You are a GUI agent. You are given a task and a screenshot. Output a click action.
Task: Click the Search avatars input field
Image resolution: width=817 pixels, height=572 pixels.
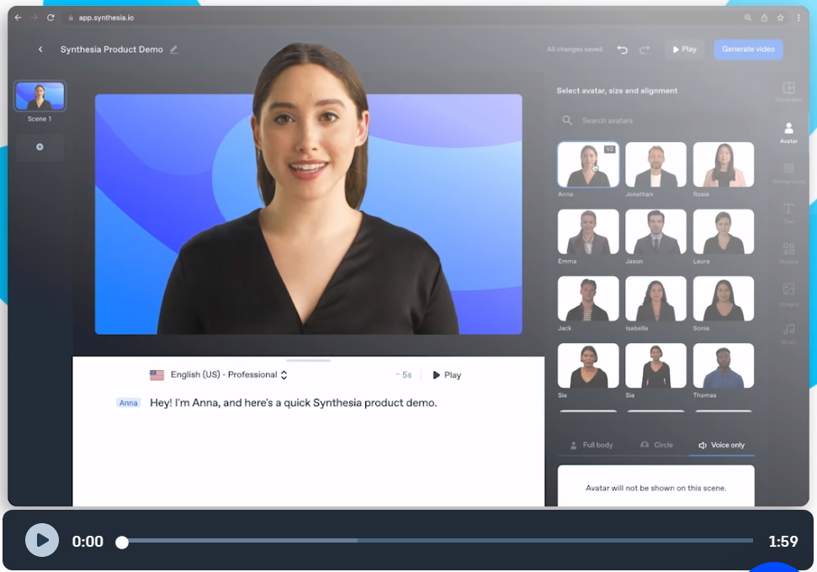click(x=656, y=120)
